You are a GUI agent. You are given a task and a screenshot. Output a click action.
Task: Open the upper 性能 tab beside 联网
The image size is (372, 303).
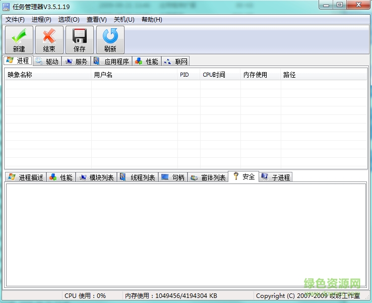pyautogui.click(x=147, y=62)
